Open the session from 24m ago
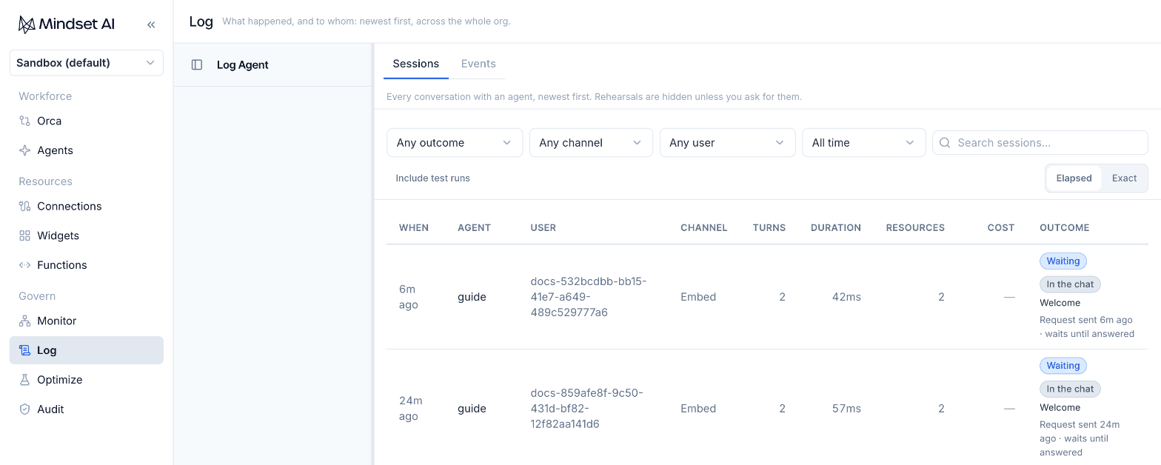 pos(767,407)
